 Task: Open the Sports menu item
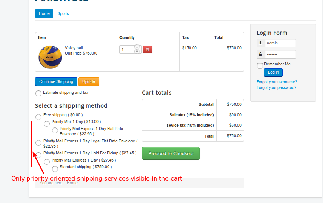(x=63, y=13)
